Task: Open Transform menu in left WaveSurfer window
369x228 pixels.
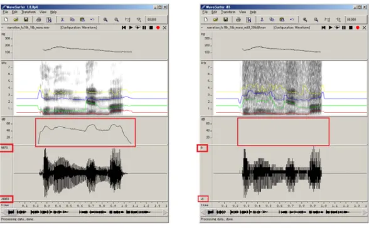Action: pos(28,12)
